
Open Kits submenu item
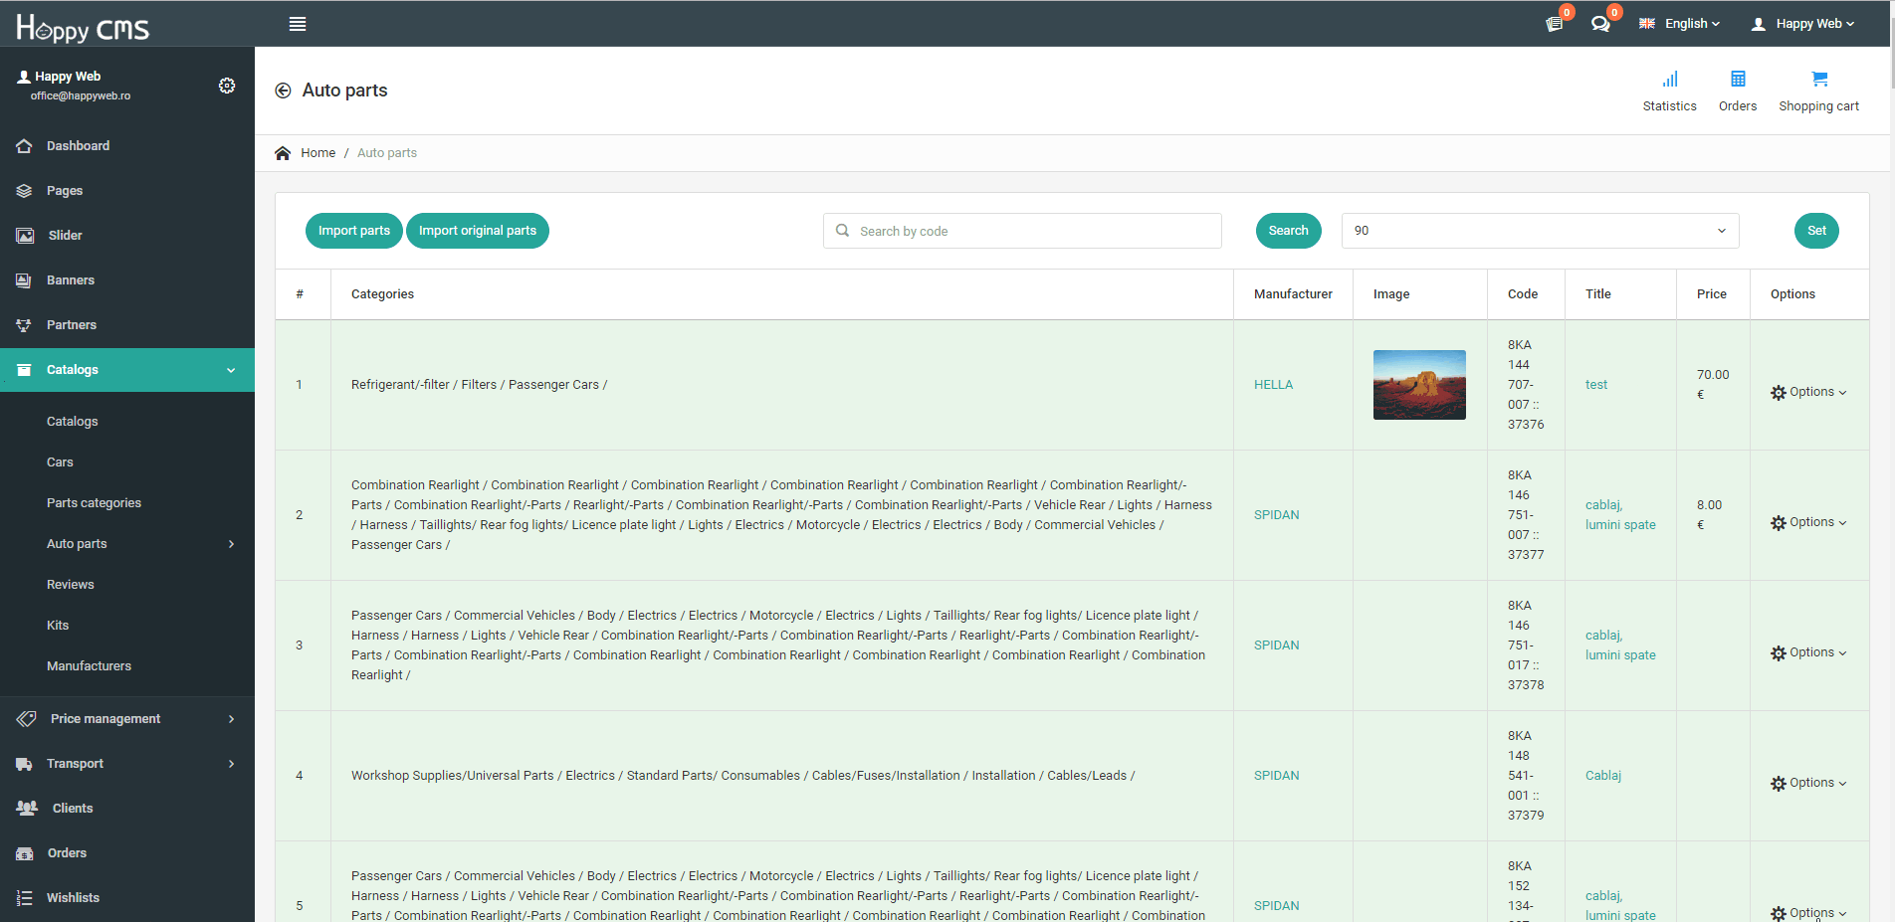58,626
